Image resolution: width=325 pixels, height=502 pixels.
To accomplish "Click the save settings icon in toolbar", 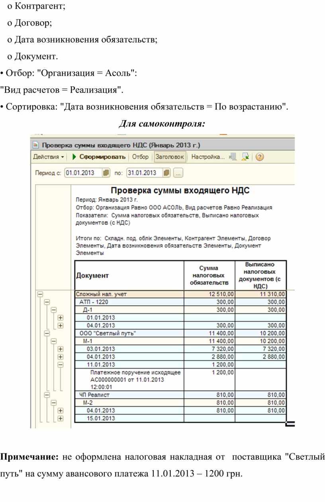I will (x=246, y=157).
